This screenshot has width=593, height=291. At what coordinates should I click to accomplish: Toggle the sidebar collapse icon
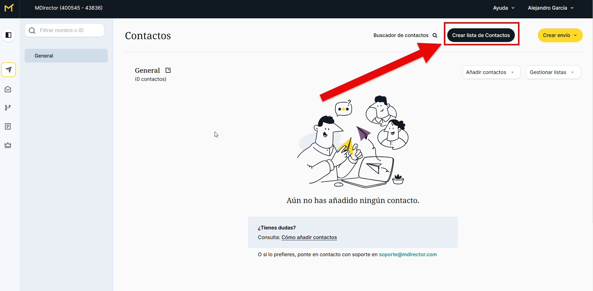(8, 35)
